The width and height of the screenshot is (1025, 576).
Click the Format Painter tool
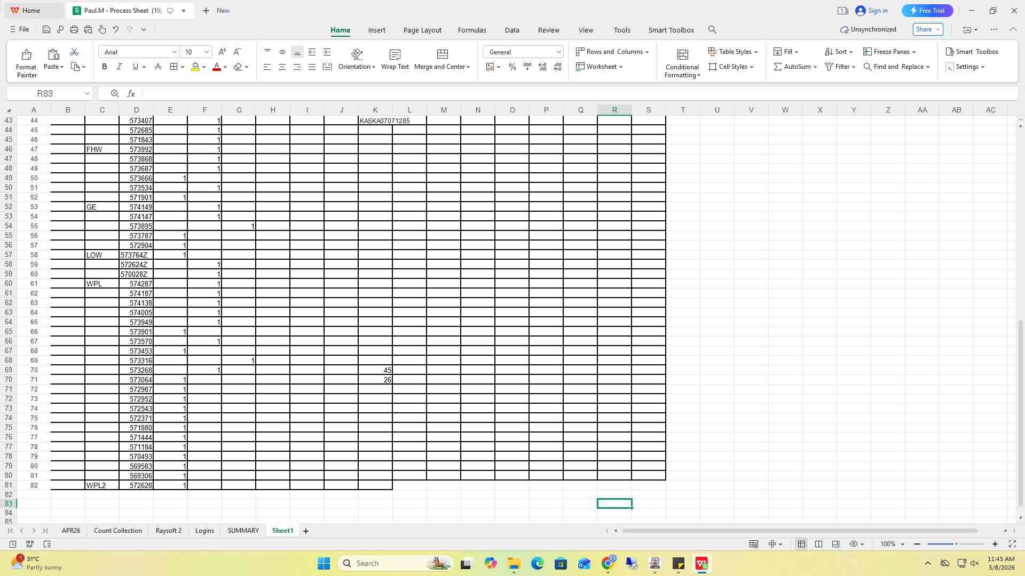[x=26, y=63]
